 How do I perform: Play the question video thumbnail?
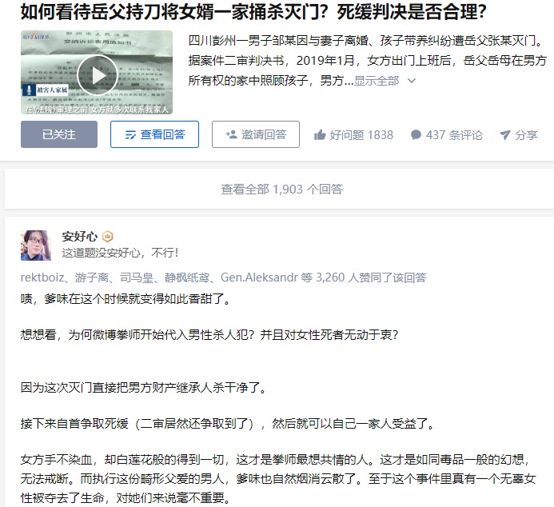pos(97,75)
